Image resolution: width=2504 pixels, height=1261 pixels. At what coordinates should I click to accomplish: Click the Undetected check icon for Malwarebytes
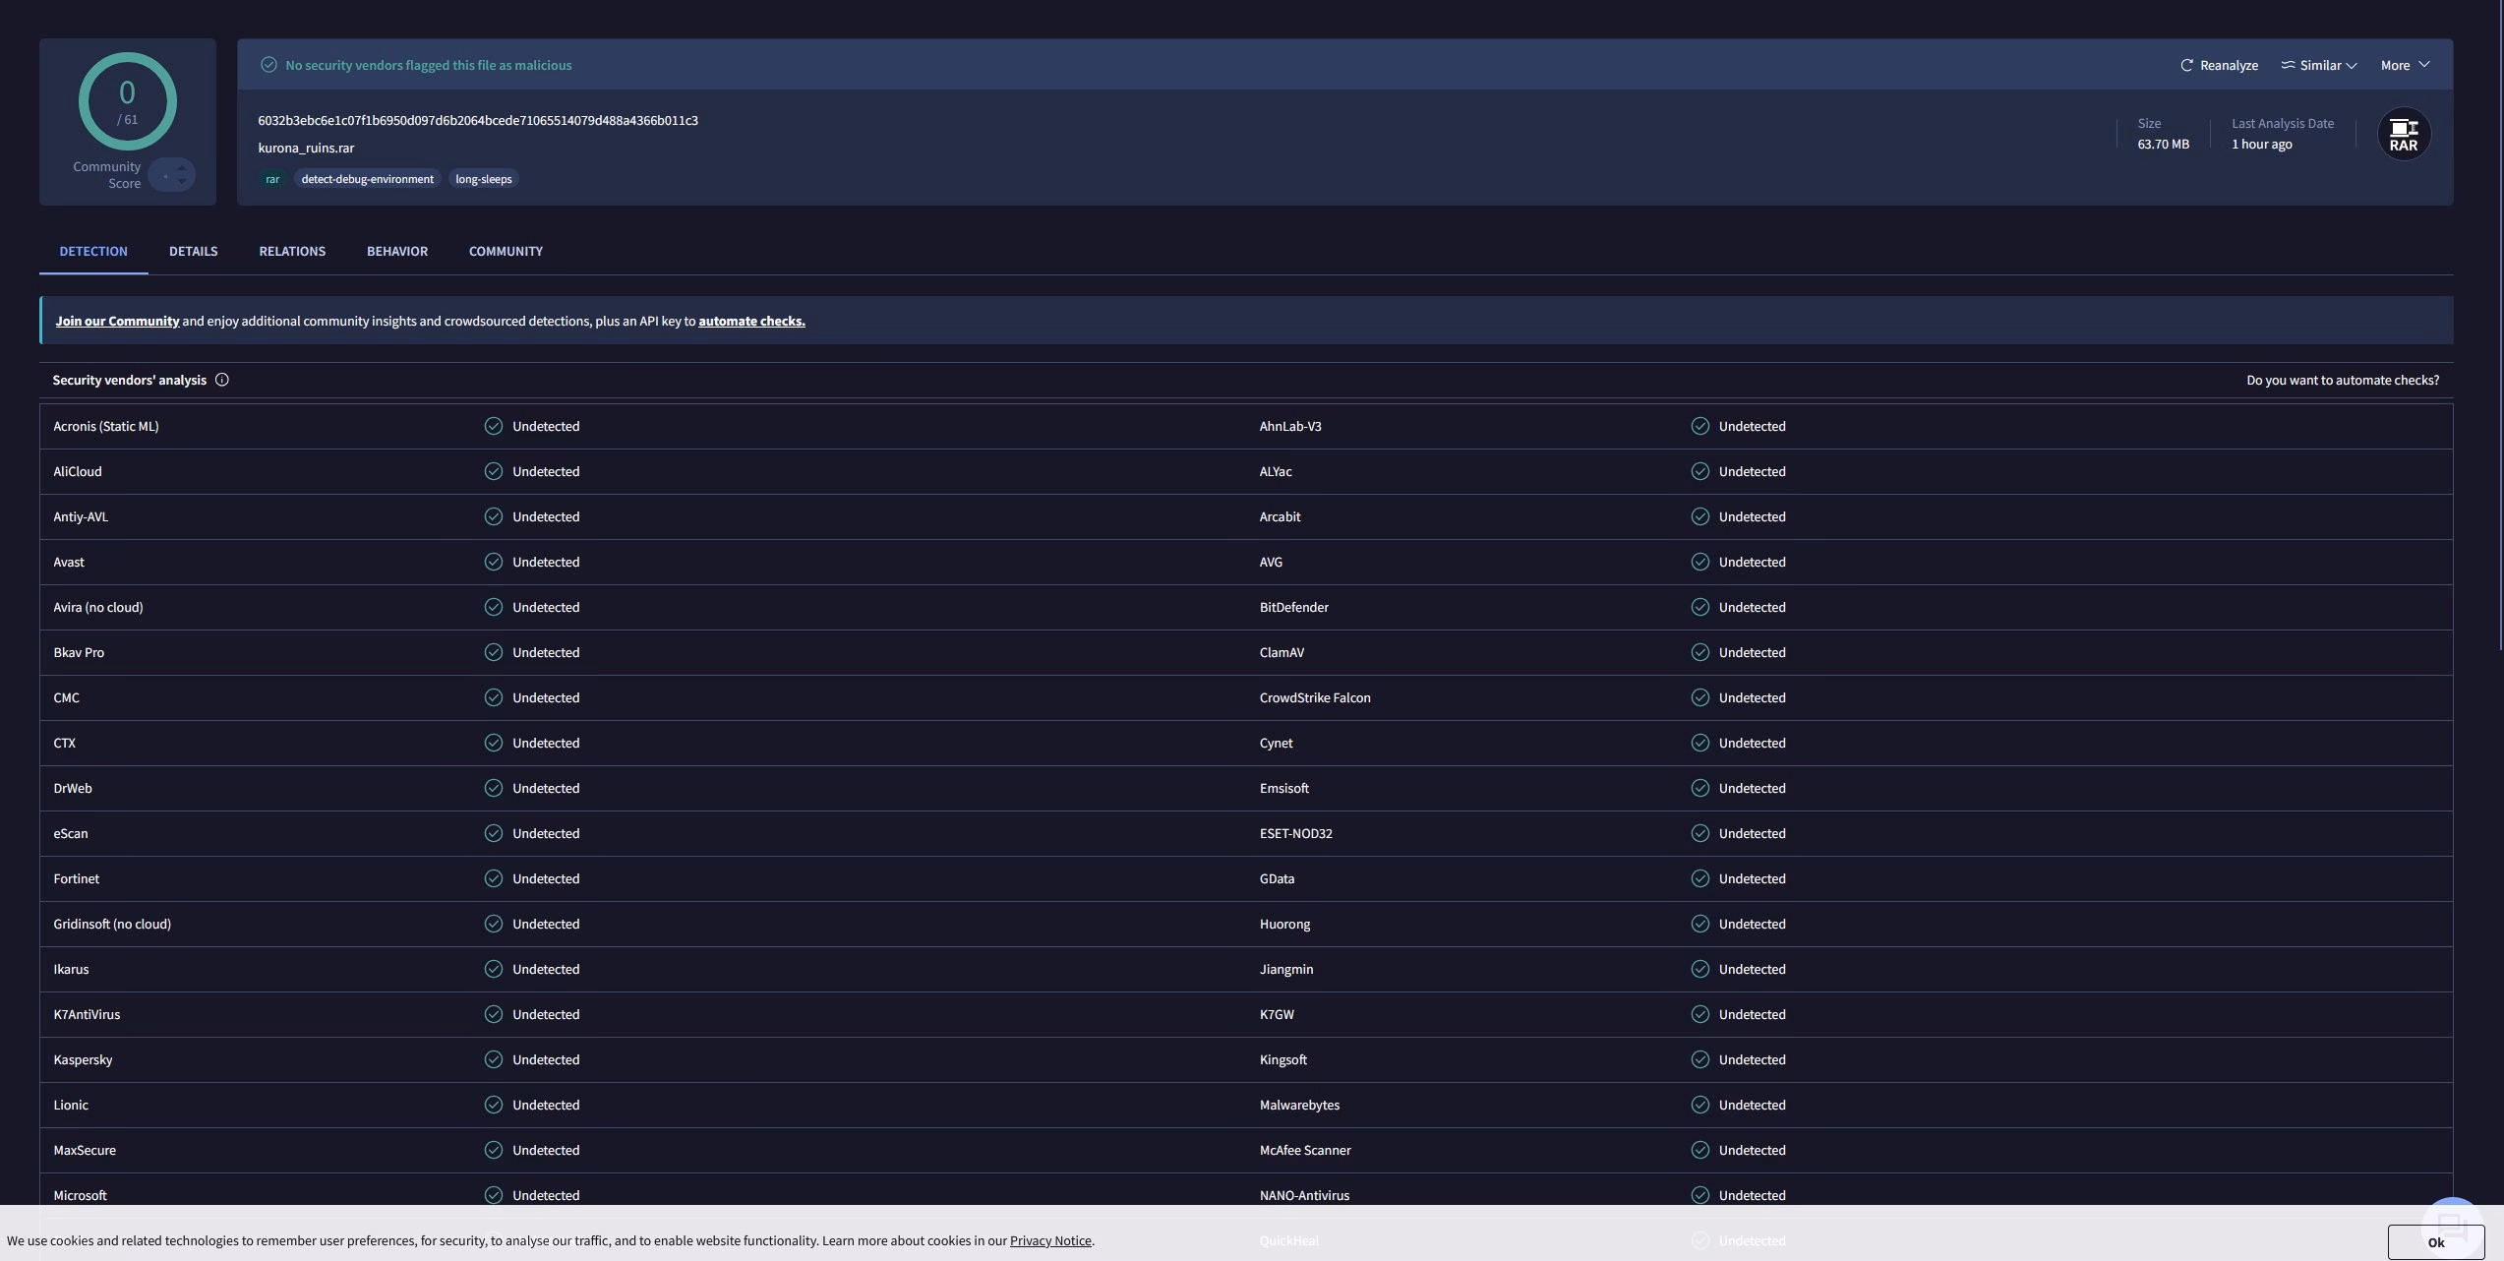pyautogui.click(x=1700, y=1105)
